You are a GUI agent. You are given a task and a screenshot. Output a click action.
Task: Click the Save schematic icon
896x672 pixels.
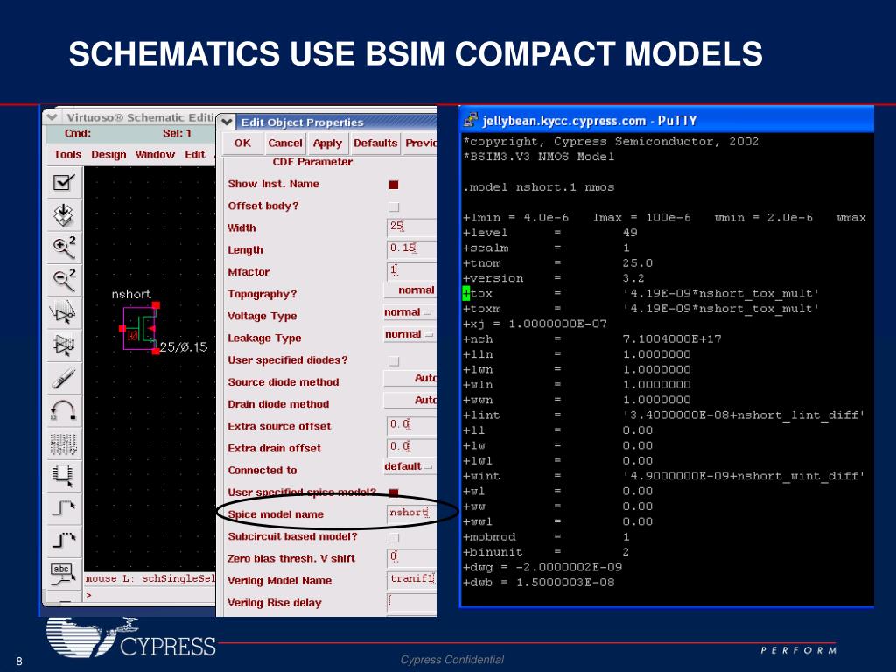[x=63, y=215]
